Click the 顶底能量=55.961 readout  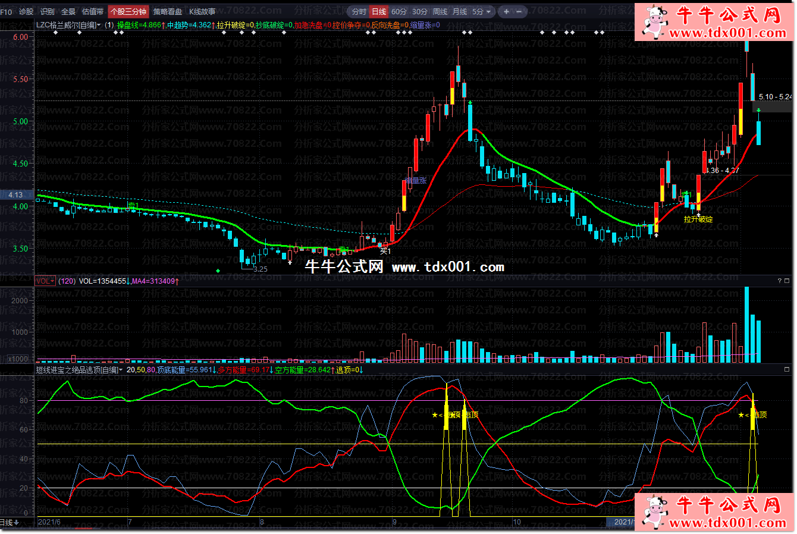point(186,370)
